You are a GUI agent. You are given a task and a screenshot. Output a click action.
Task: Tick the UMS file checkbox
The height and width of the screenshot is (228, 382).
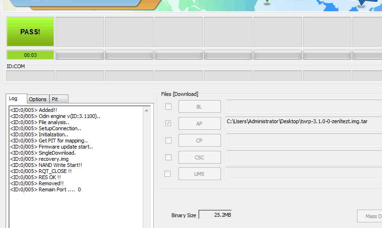167,174
